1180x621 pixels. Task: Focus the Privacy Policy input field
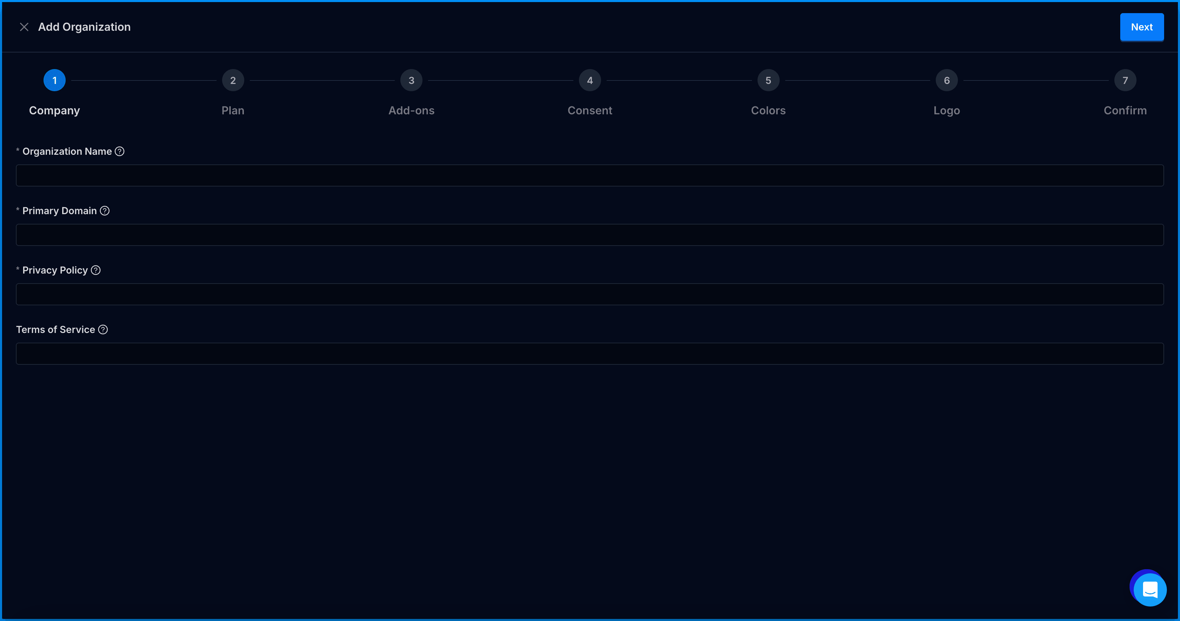(x=590, y=295)
